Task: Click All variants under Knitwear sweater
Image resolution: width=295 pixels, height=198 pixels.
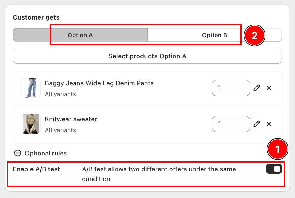Action: point(60,130)
